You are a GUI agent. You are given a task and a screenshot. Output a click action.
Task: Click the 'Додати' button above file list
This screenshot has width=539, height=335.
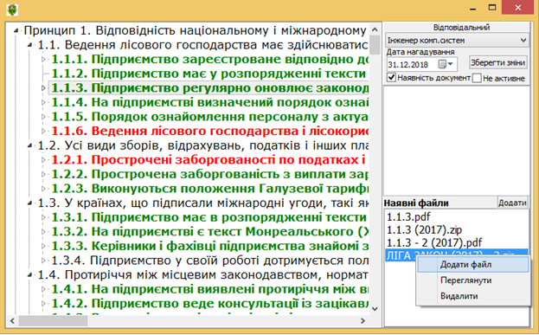tap(512, 203)
